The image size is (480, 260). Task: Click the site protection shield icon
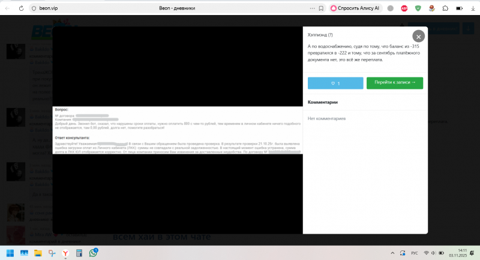[33, 8]
